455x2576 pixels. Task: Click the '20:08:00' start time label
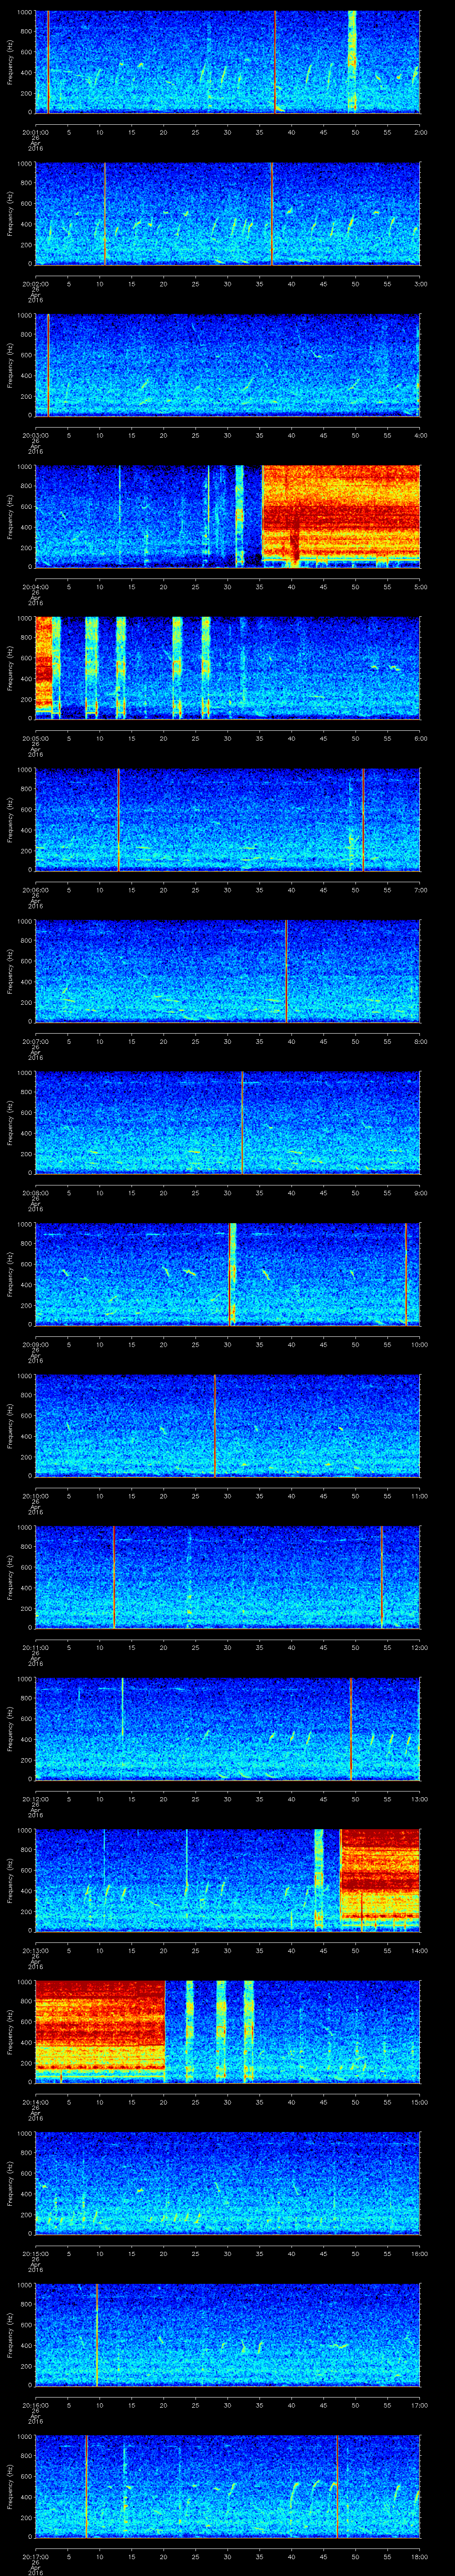(35, 1192)
